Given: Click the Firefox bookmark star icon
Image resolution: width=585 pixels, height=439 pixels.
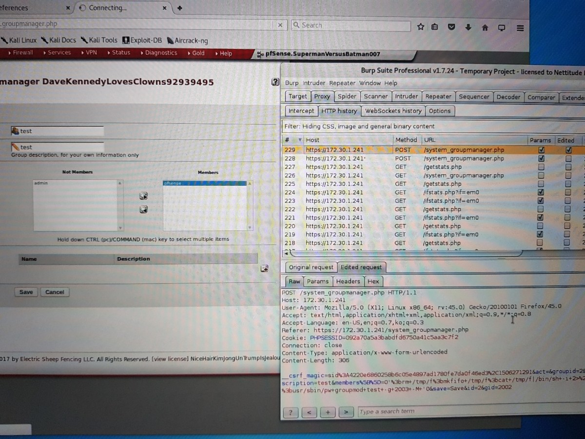Looking at the screenshot, I should coord(421,27).
